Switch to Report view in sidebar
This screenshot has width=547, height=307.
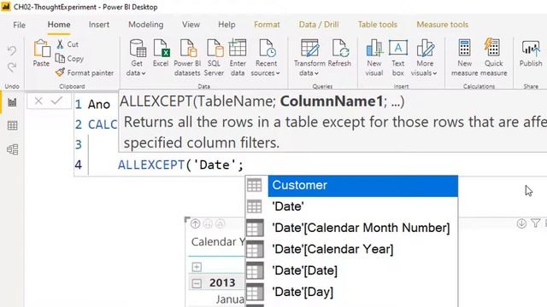pos(12,102)
